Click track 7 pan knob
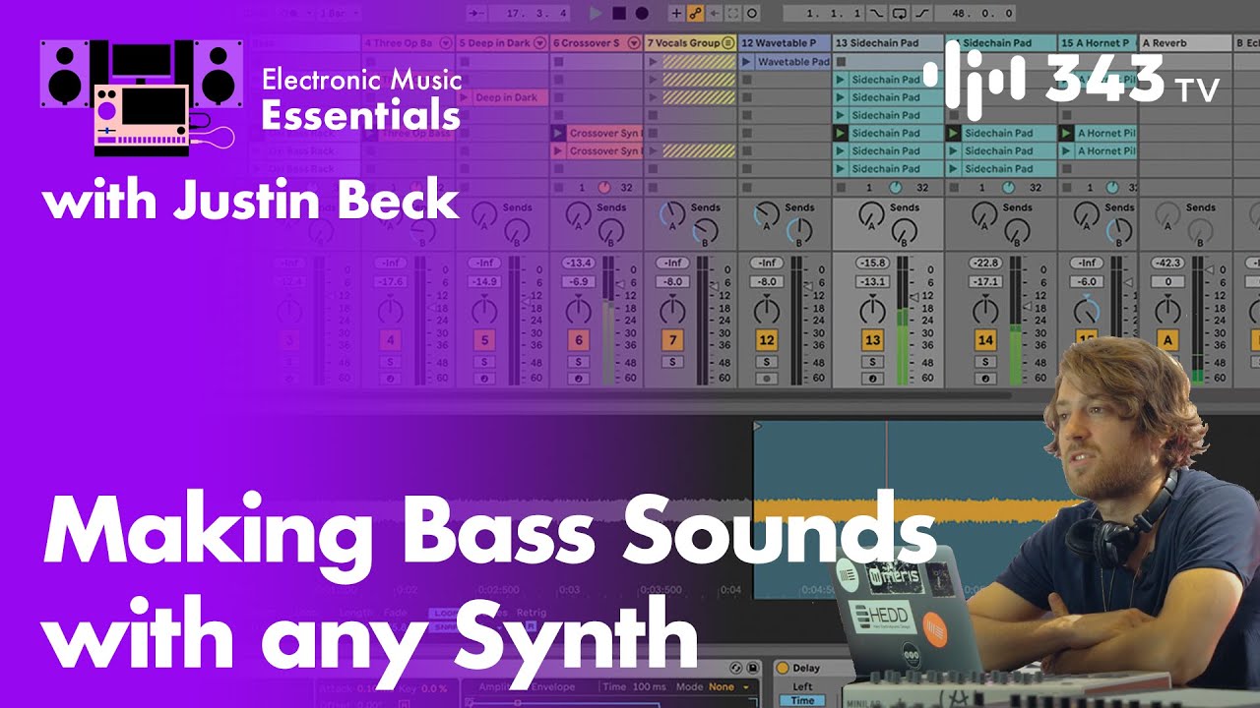This screenshot has height=708, width=1260. pyautogui.click(x=672, y=312)
